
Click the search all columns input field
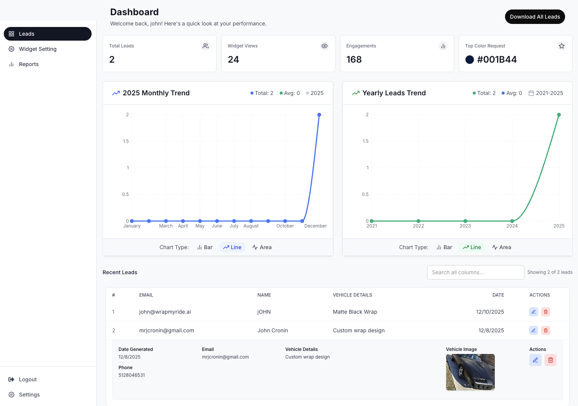(475, 272)
